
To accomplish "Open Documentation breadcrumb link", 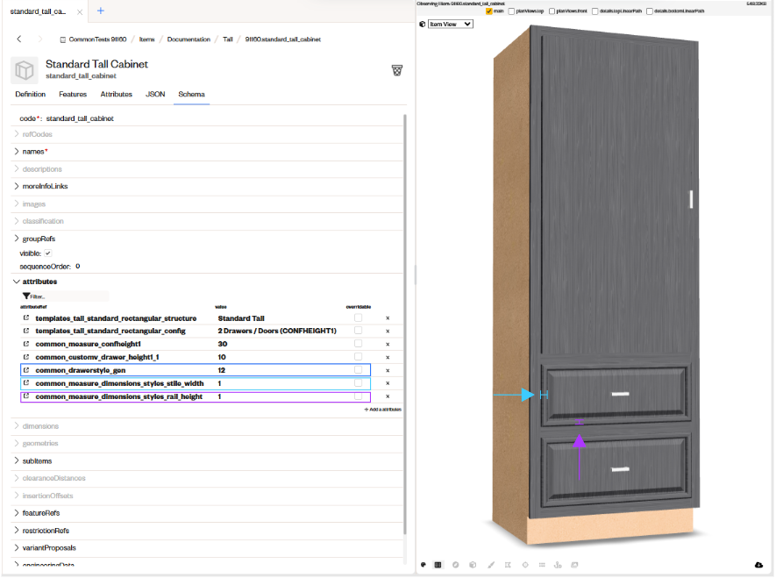I will (x=189, y=39).
